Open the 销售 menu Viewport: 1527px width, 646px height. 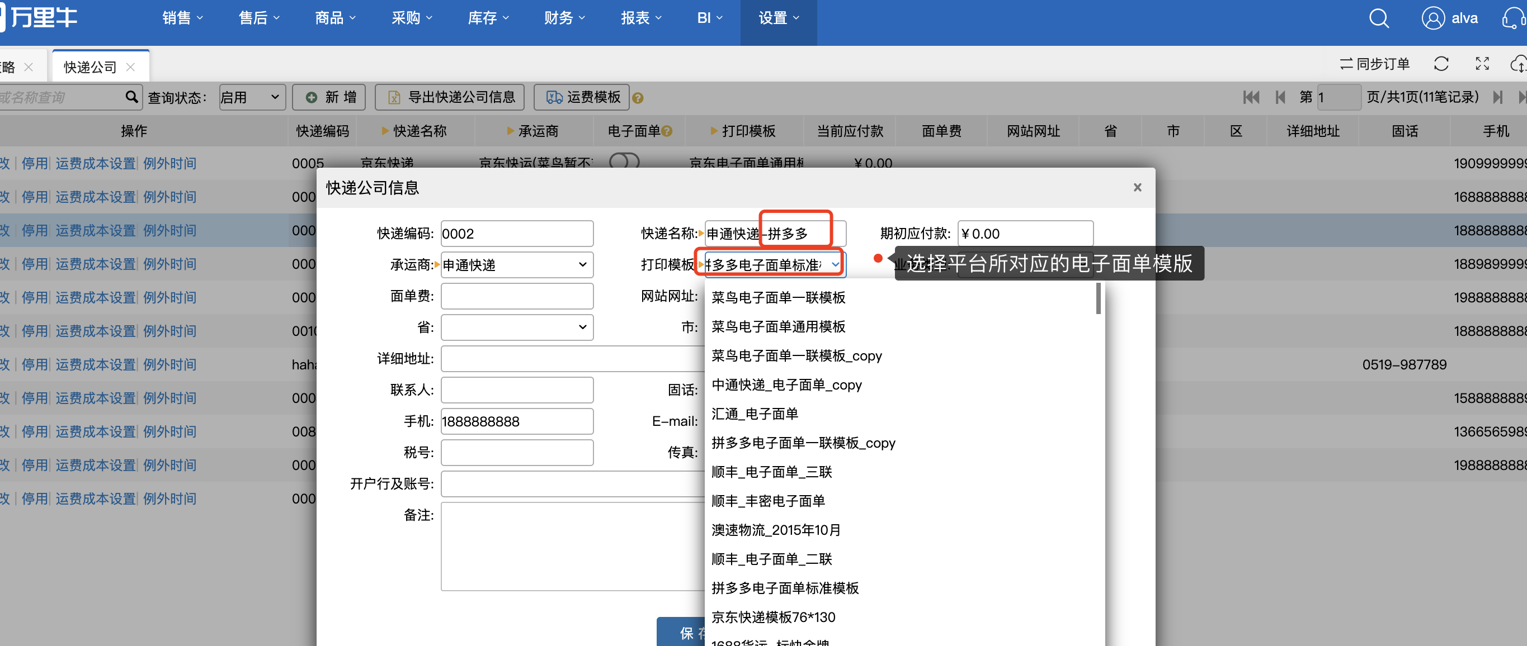[x=182, y=18]
